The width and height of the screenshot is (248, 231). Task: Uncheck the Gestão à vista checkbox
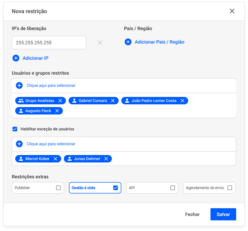(x=116, y=188)
